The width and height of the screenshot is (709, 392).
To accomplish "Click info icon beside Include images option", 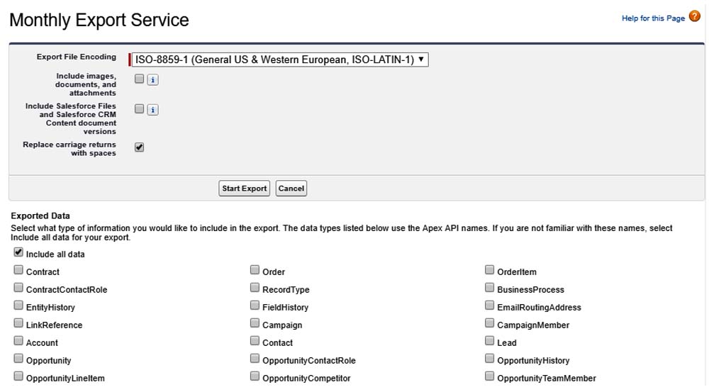I will point(153,80).
